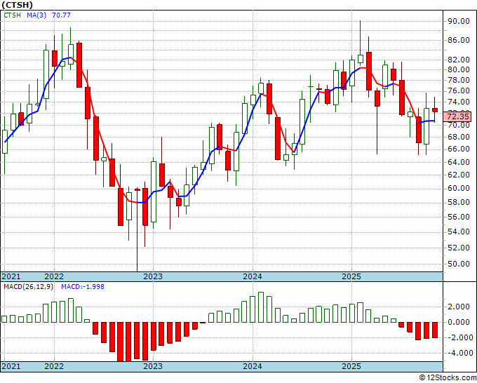Image resolution: width=477 pixels, height=383 pixels.
Task: Click 2025 on the MACD timeline
Action: (x=351, y=366)
